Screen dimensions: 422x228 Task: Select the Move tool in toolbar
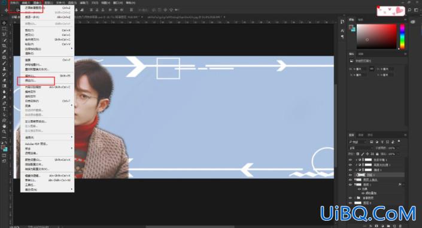pyautogui.click(x=4, y=23)
